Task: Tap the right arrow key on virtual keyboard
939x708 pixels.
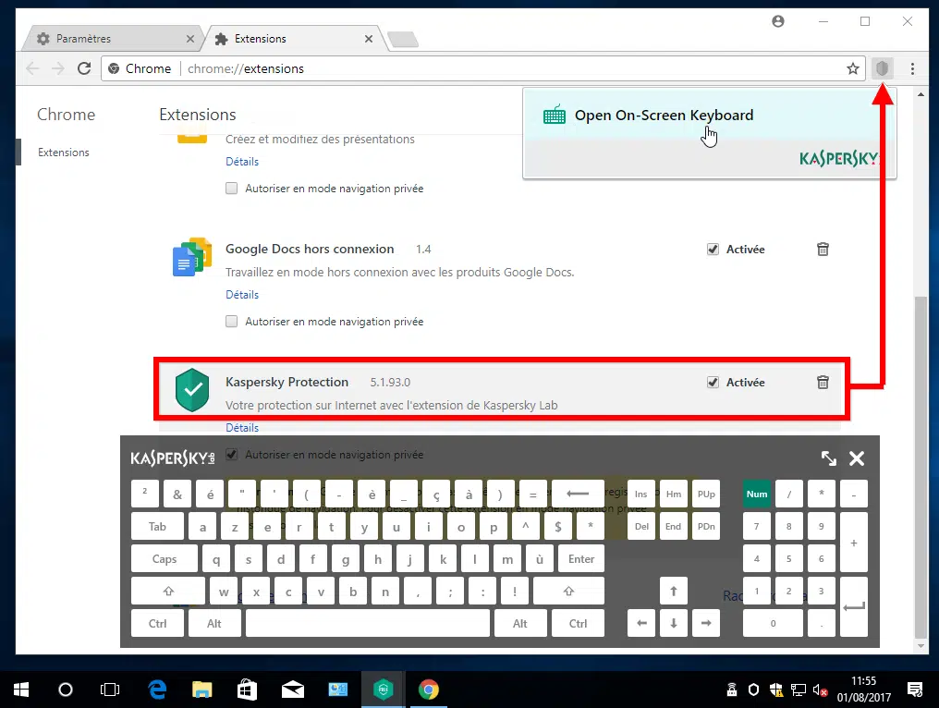Action: coord(706,624)
